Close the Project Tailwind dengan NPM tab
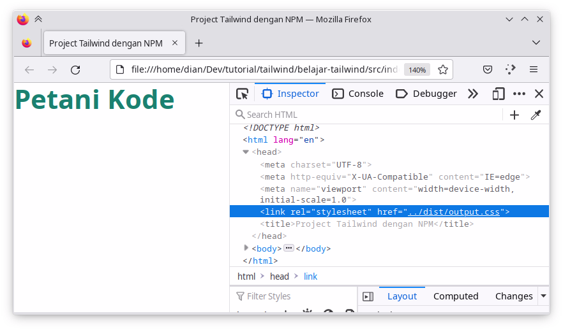Screen dimensions: 563x330 (175, 43)
